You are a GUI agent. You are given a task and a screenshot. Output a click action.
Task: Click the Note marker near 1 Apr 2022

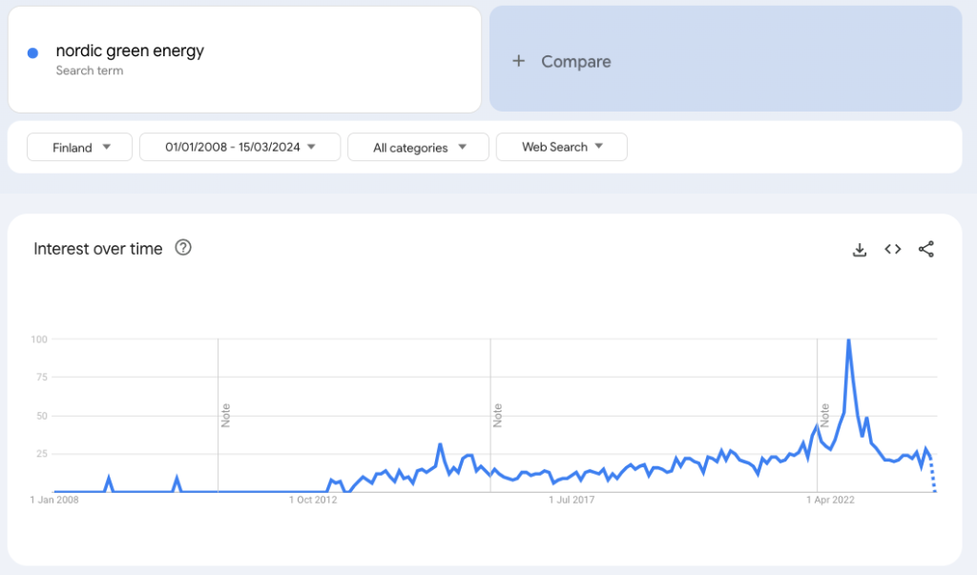pos(824,415)
